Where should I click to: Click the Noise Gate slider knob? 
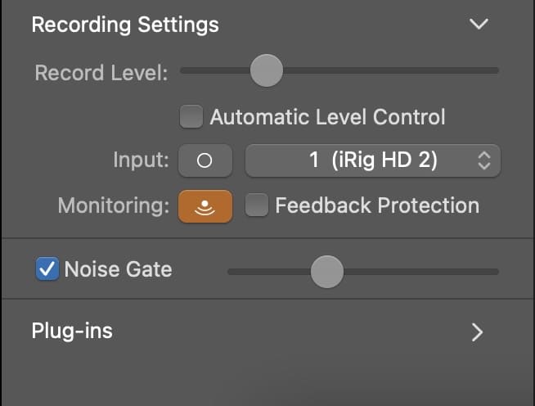(327, 272)
